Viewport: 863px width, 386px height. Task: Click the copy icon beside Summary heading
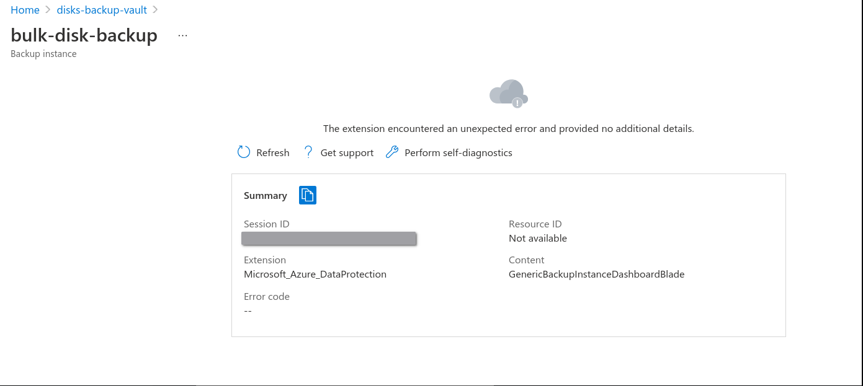coord(308,195)
